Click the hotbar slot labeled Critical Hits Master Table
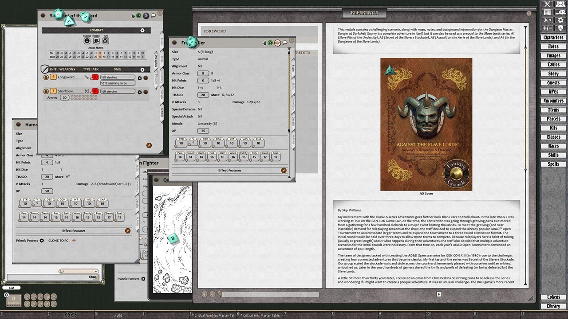Screen dimensions: 568x319 click(x=260, y=315)
